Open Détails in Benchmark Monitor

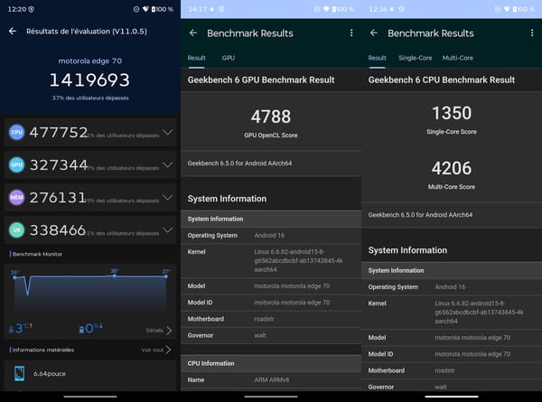coord(158,331)
